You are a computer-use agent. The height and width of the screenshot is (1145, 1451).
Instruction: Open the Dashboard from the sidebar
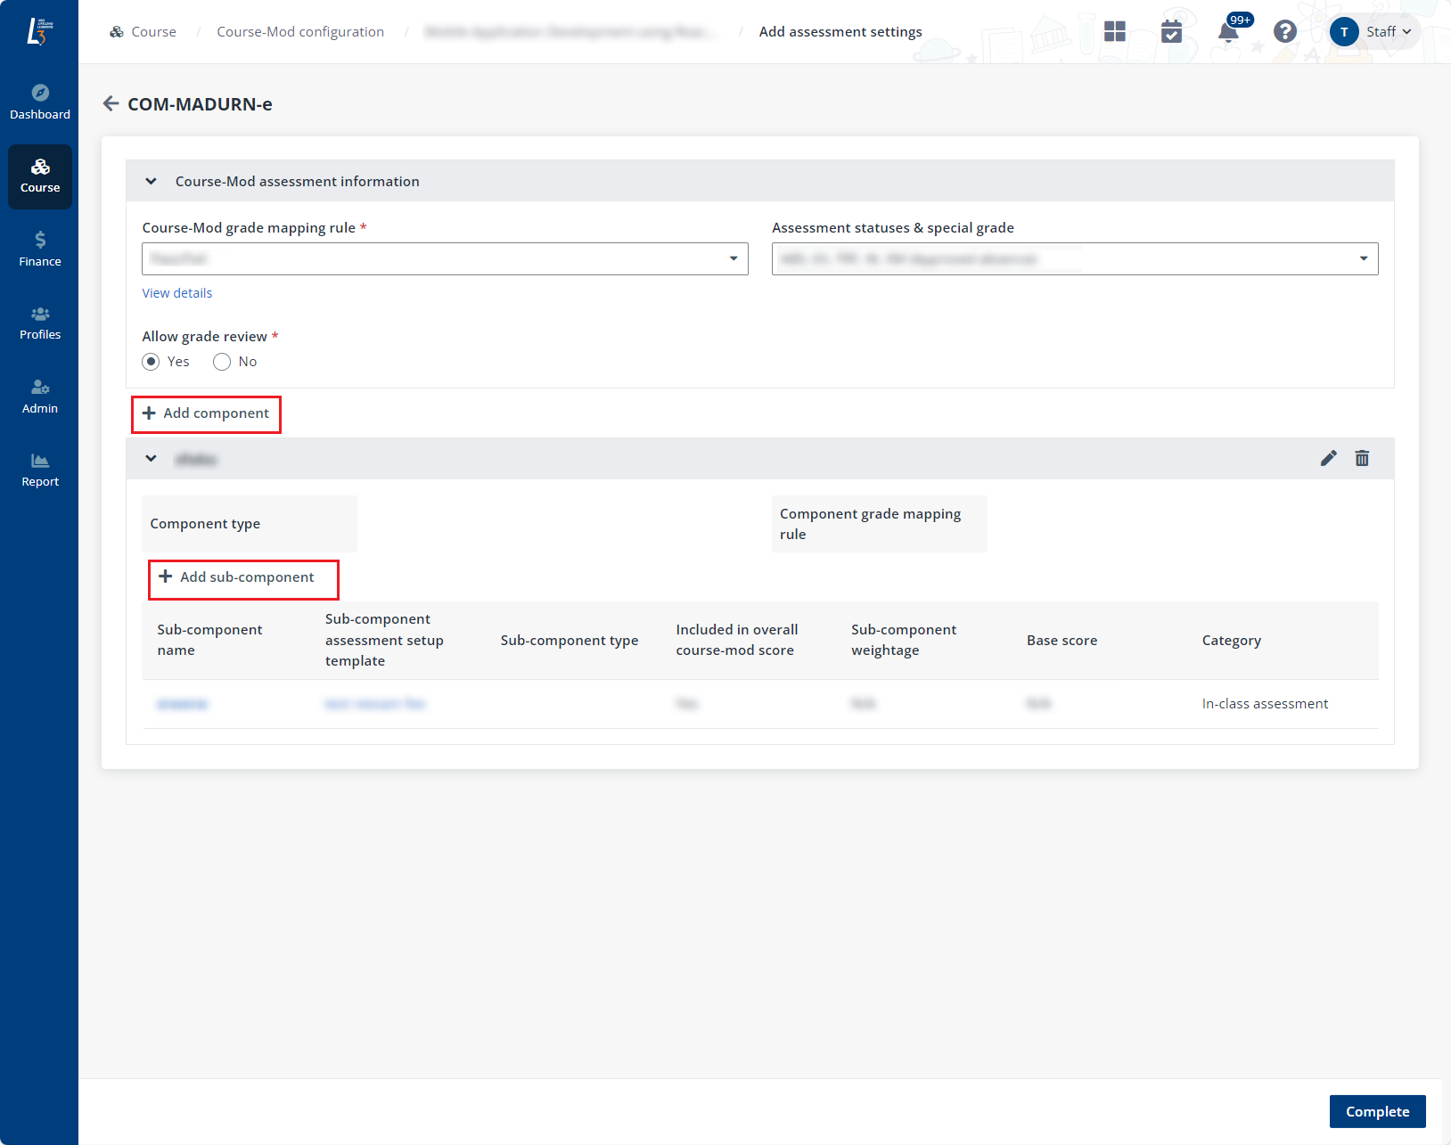[x=39, y=100]
